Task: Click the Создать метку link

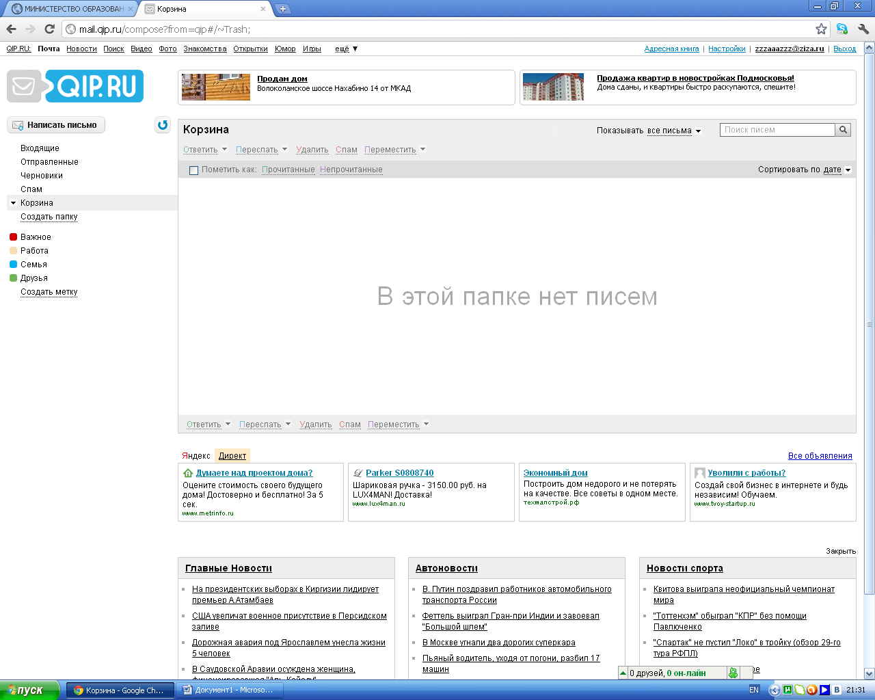Action: tap(49, 292)
